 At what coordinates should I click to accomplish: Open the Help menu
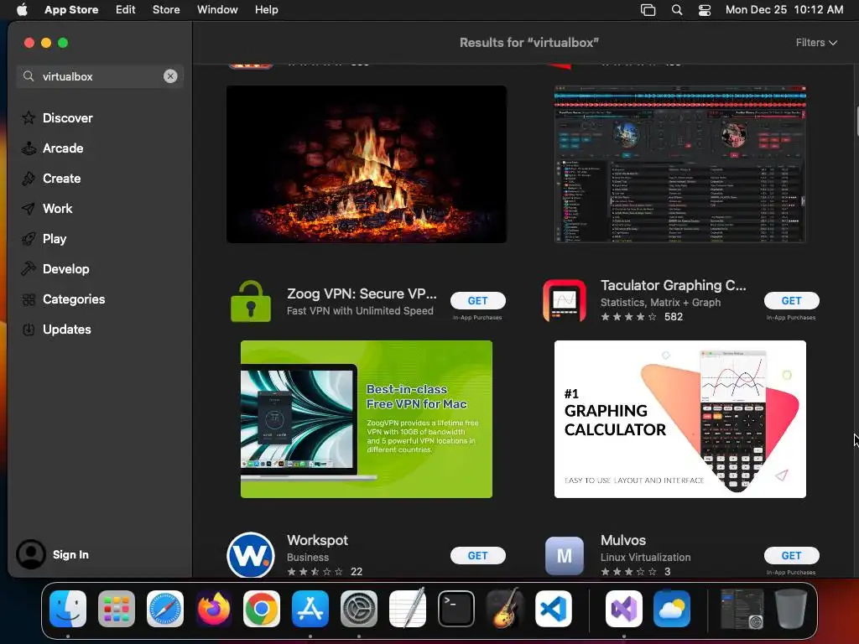tap(266, 9)
